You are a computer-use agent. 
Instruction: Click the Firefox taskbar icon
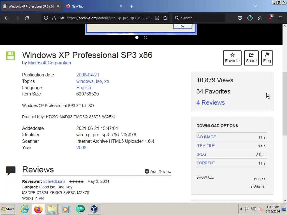[x=38, y=209]
